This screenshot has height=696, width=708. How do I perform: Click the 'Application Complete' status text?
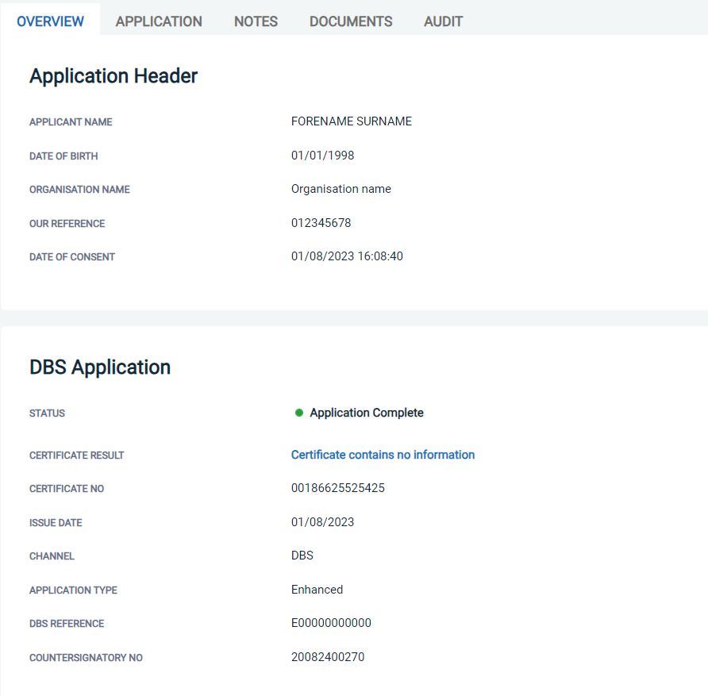pyautogui.click(x=367, y=413)
